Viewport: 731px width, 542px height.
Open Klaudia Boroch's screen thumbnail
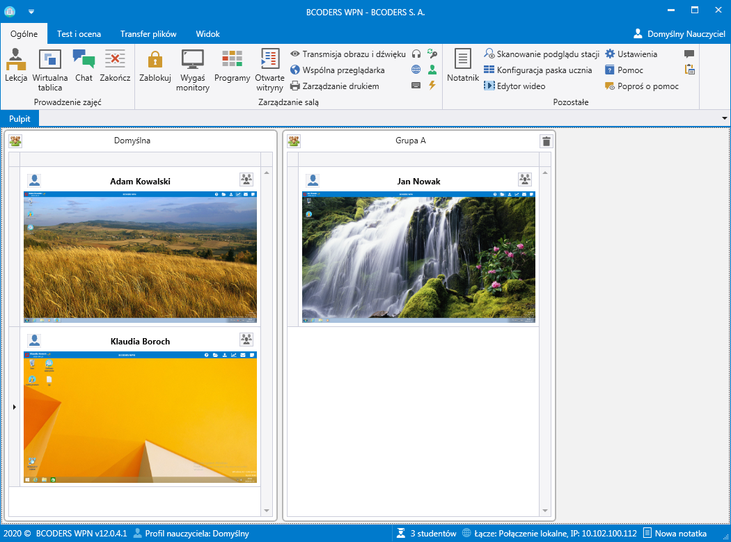(141, 417)
